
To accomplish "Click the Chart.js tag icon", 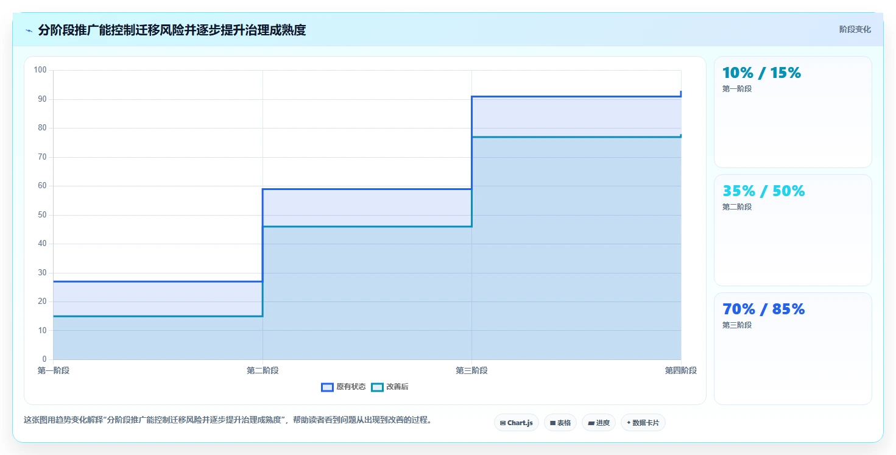I will pos(503,423).
